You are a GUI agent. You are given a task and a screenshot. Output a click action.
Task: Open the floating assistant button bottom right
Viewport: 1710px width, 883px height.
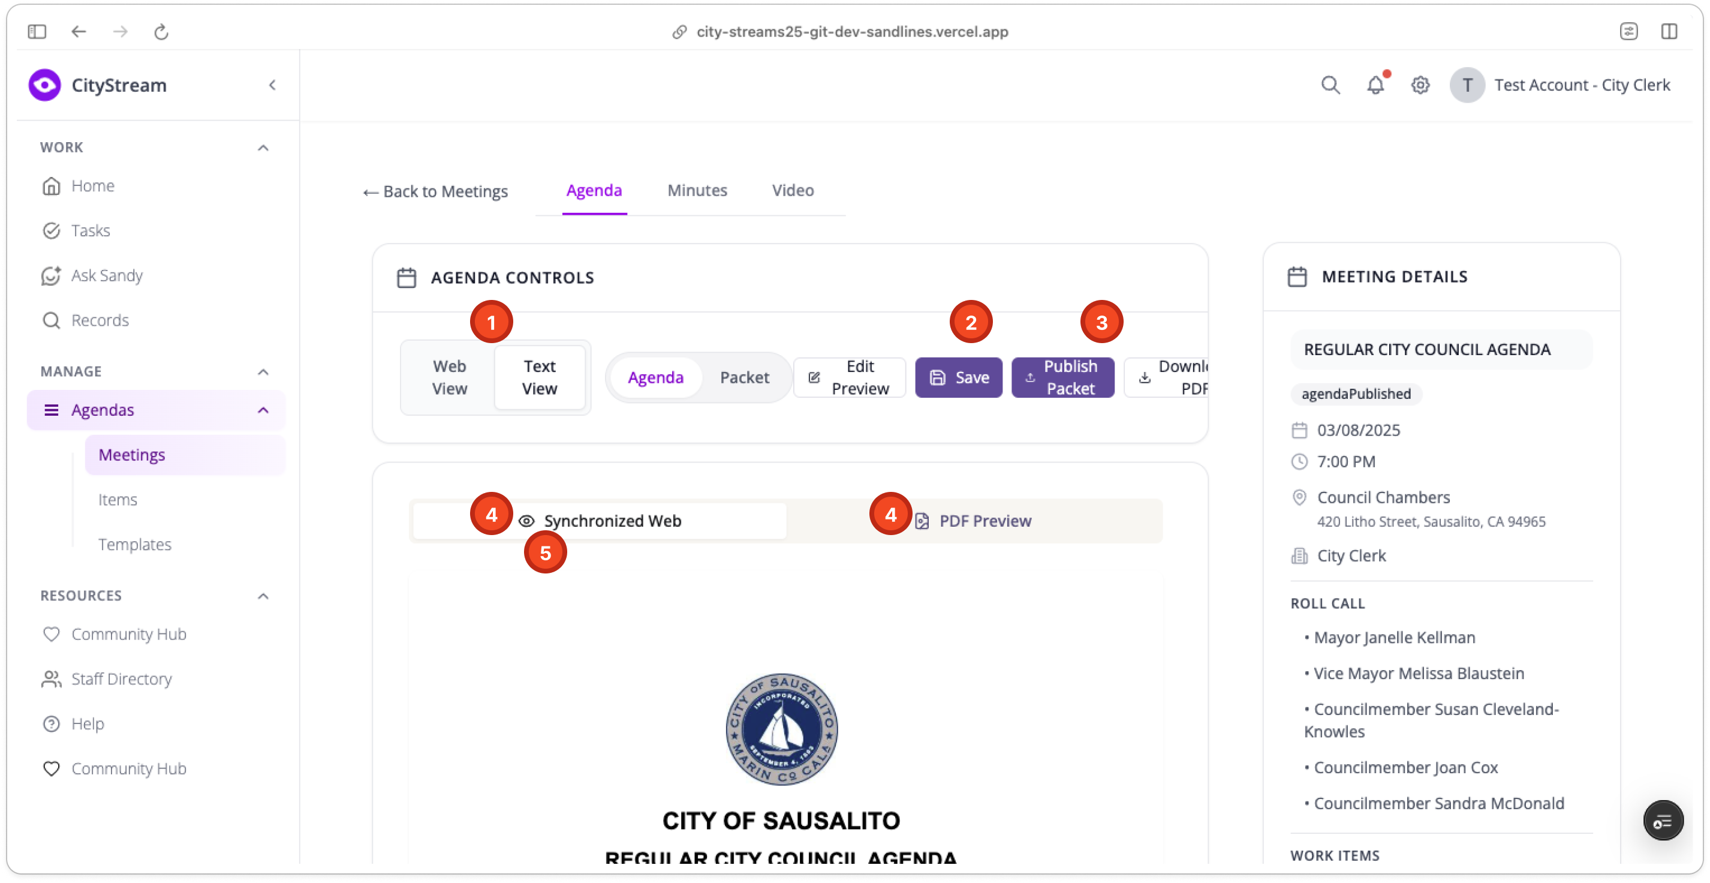point(1662,821)
